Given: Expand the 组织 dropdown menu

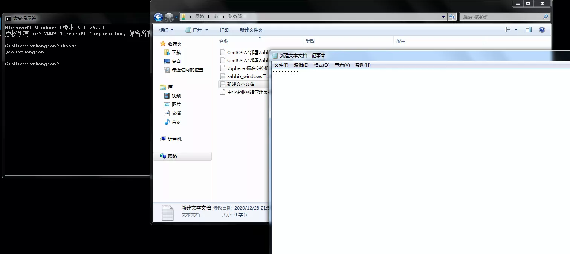Looking at the screenshot, I should 167,30.
